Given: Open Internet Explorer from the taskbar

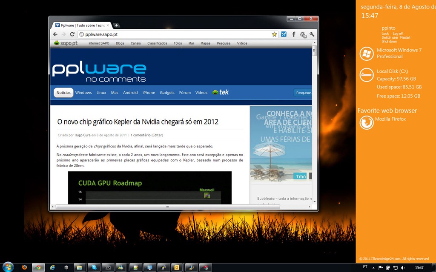Looking at the screenshot, I should pyautogui.click(x=52, y=267).
